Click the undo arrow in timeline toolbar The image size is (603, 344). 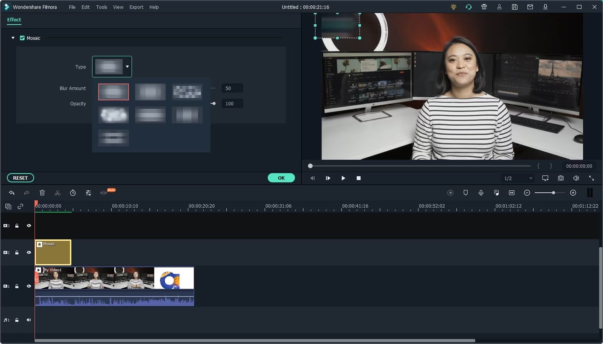pyautogui.click(x=12, y=193)
